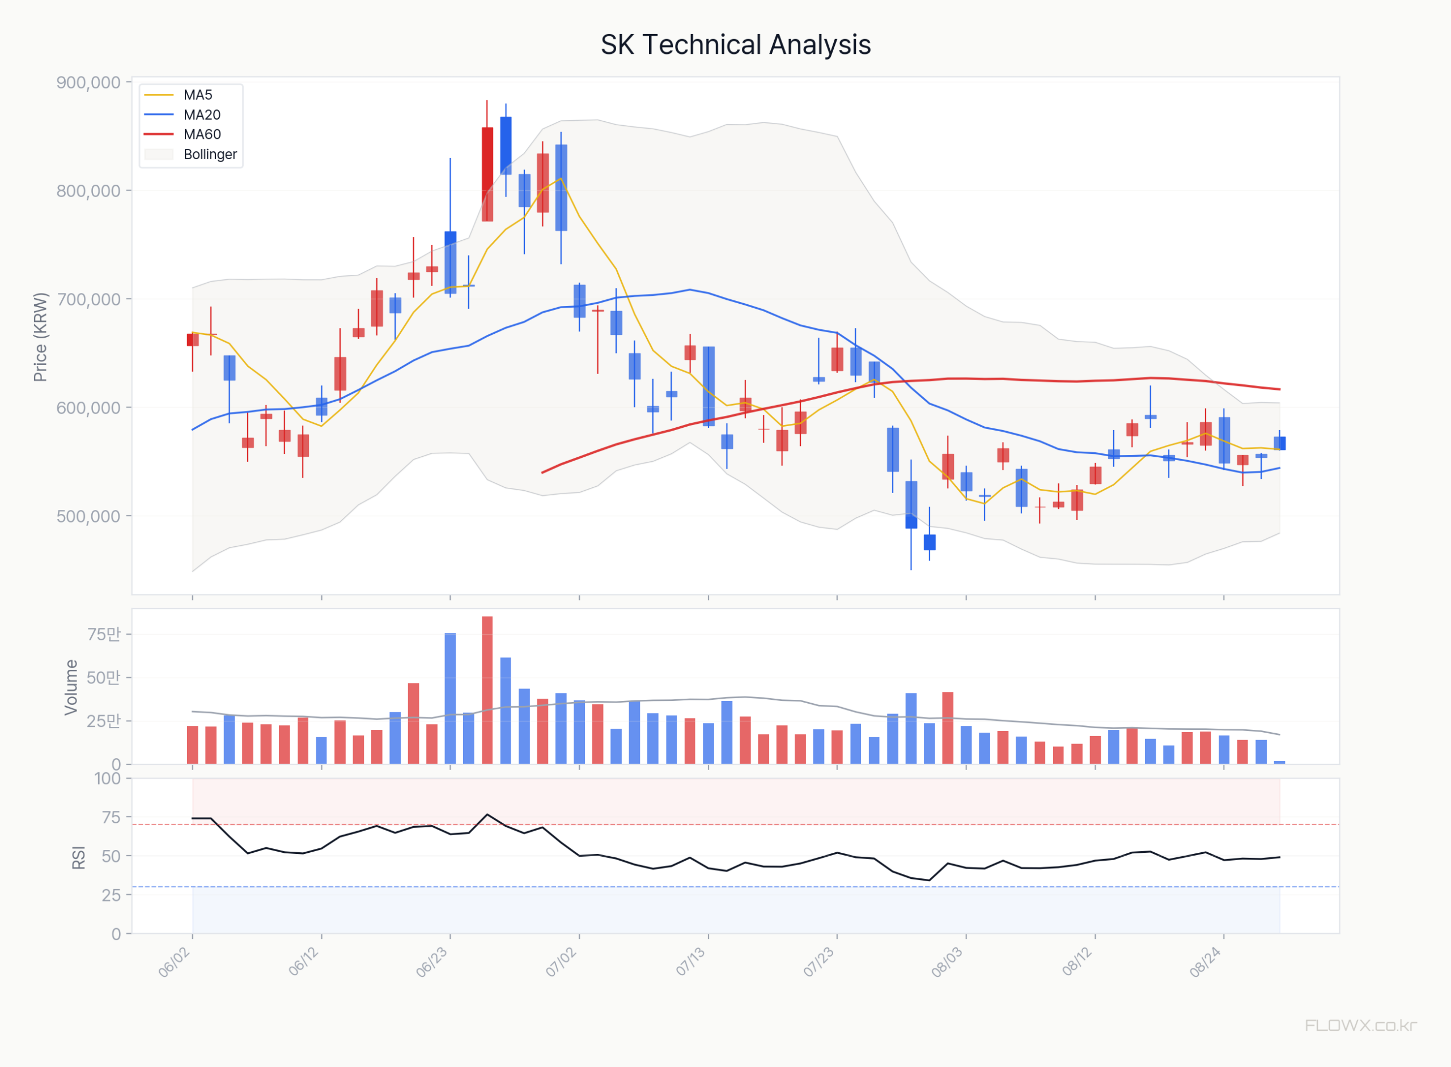Click the grey Bollinger band swatch in legend
Image resolution: width=1451 pixels, height=1067 pixels.
tap(159, 154)
